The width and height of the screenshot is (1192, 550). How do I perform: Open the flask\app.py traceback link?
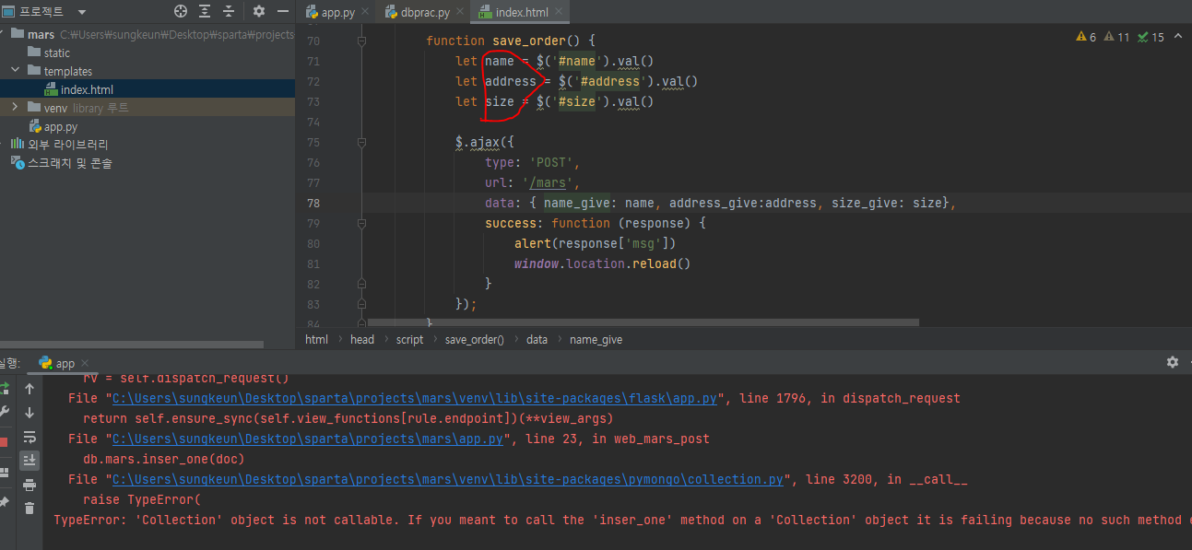pyautogui.click(x=415, y=399)
